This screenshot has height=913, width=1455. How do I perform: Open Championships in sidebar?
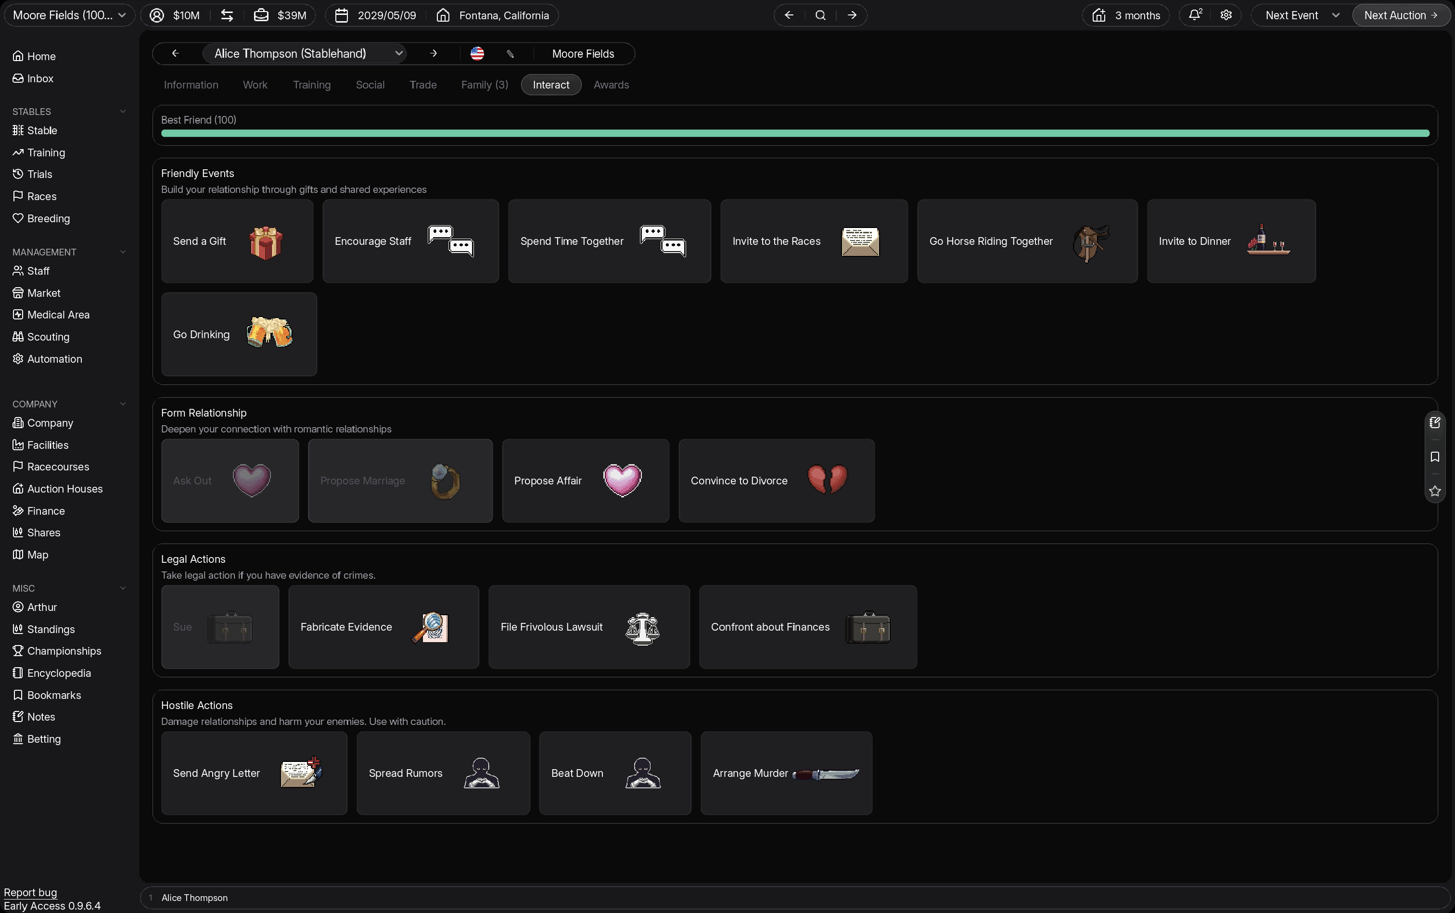point(57,651)
